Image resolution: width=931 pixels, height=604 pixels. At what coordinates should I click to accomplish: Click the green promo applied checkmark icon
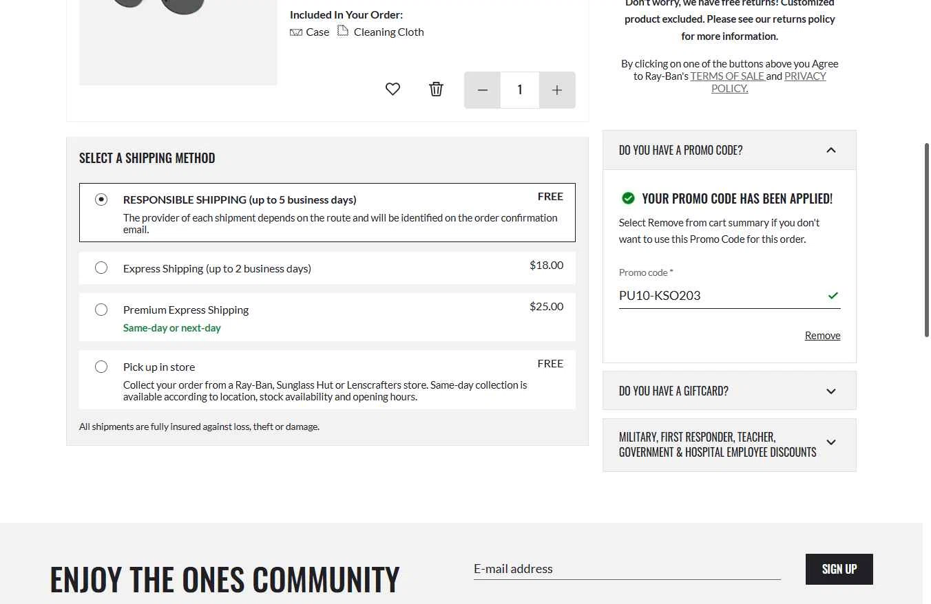(628, 198)
